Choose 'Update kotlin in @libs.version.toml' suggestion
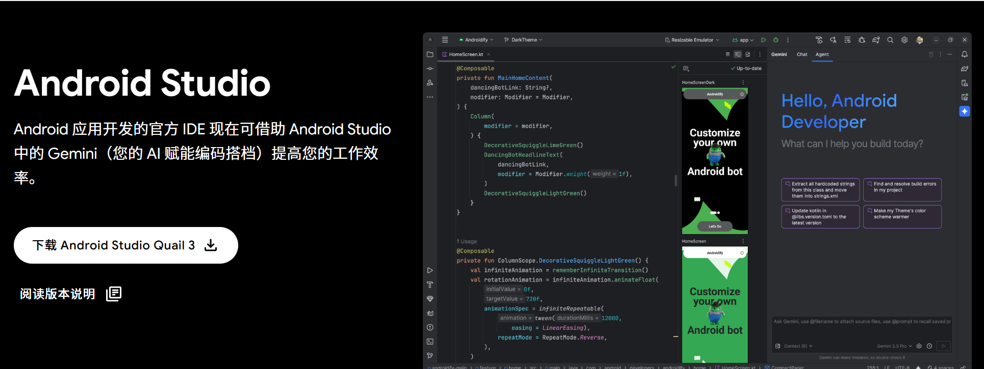This screenshot has height=369, width=984. click(x=820, y=217)
